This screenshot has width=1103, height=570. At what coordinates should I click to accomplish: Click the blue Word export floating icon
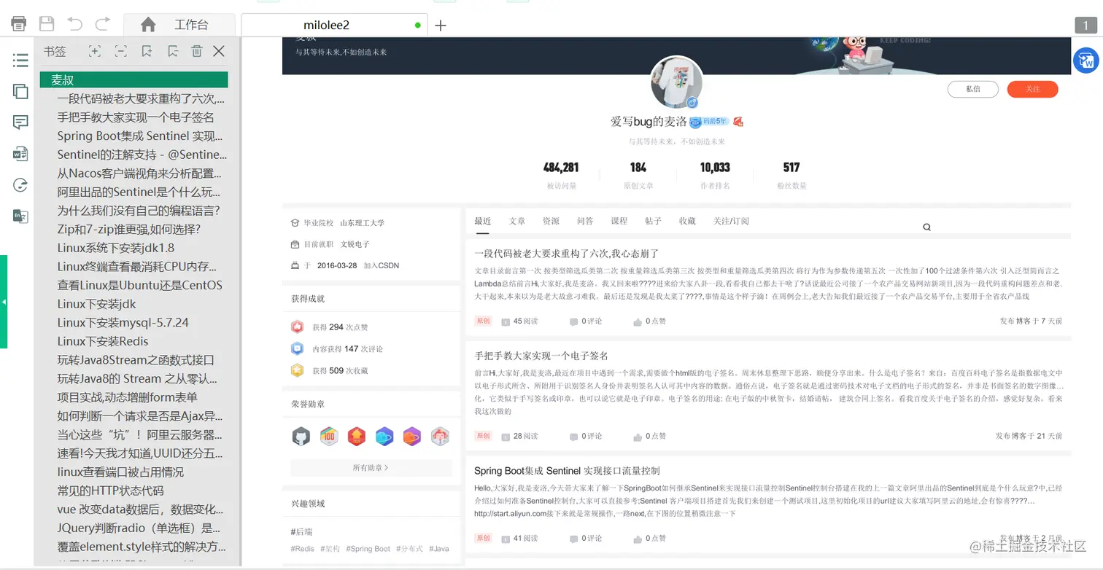tap(1086, 61)
